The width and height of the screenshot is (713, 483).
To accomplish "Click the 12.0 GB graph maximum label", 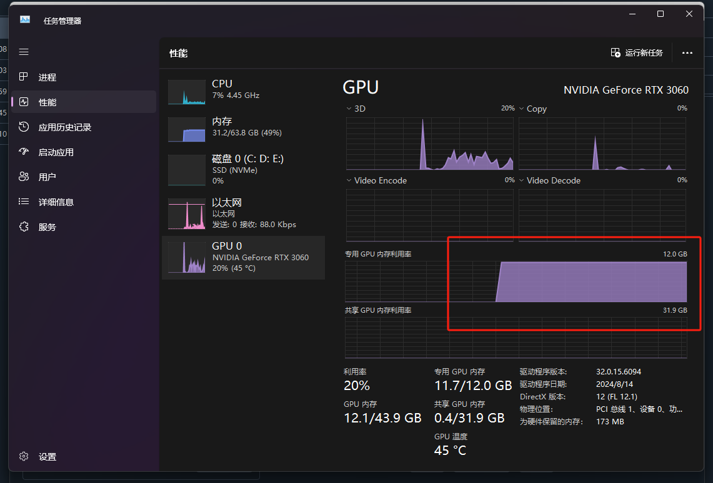I will [675, 254].
